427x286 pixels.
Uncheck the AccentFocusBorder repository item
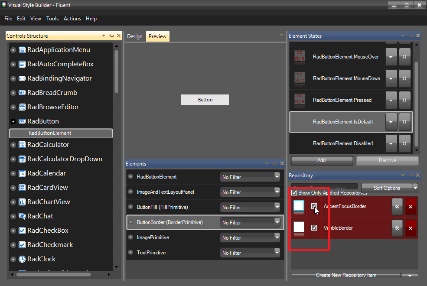314,207
